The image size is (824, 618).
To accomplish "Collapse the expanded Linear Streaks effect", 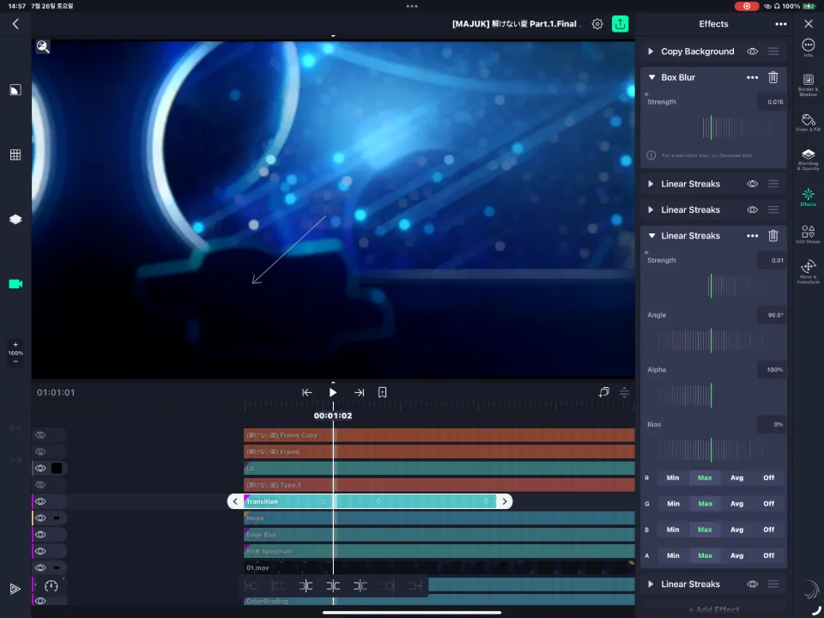I will [651, 235].
